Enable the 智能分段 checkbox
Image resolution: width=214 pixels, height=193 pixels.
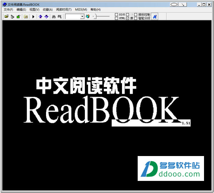[136, 18]
